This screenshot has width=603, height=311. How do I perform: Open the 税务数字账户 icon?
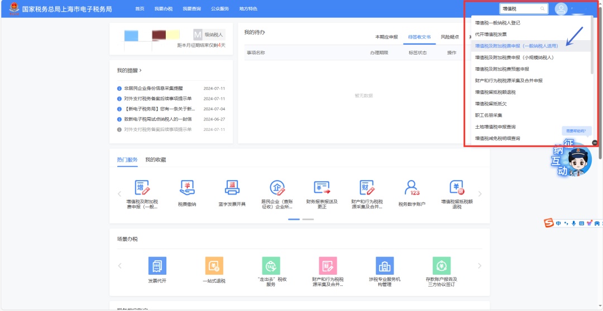tap(412, 187)
